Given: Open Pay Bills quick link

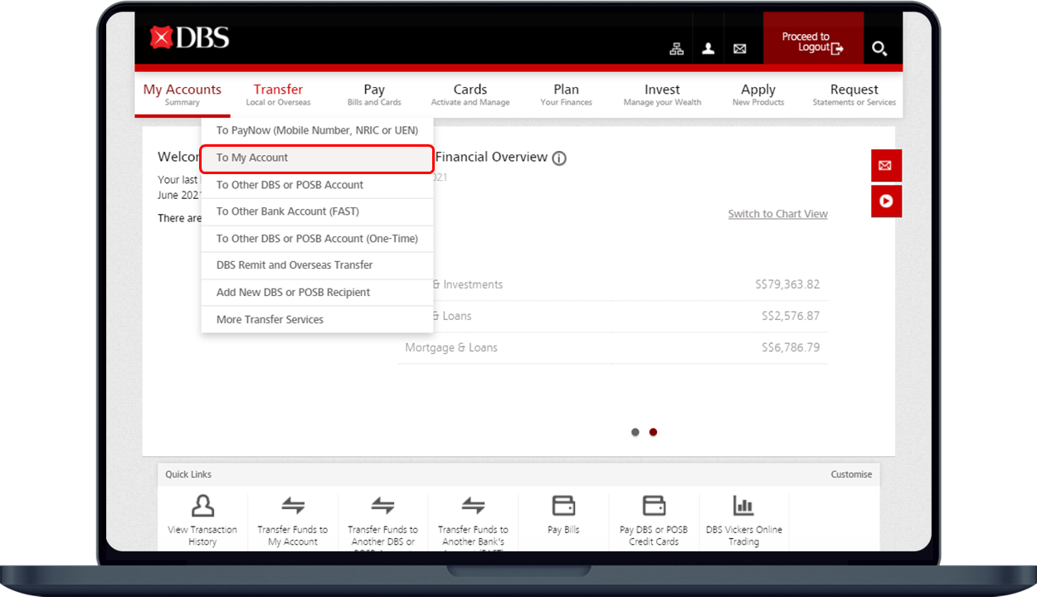Looking at the screenshot, I should 563,514.
